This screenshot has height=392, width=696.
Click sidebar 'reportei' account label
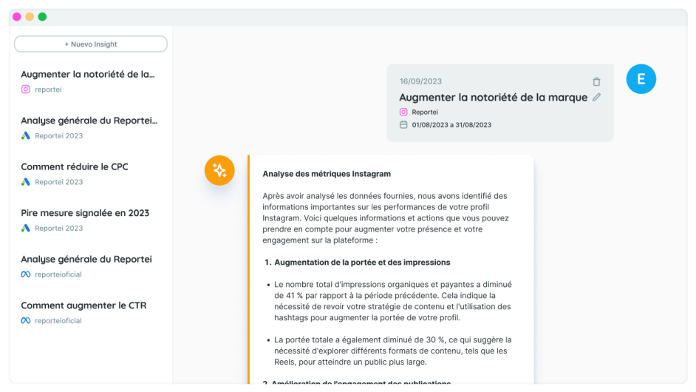[x=48, y=89]
